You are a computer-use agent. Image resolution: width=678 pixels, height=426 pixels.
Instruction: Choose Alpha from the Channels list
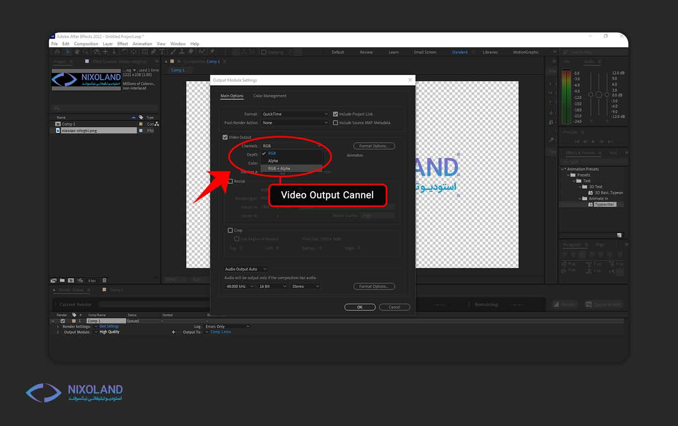coord(292,161)
